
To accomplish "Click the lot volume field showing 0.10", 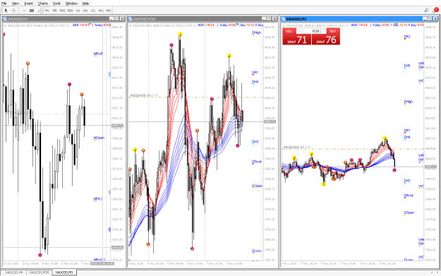I will point(312,31).
